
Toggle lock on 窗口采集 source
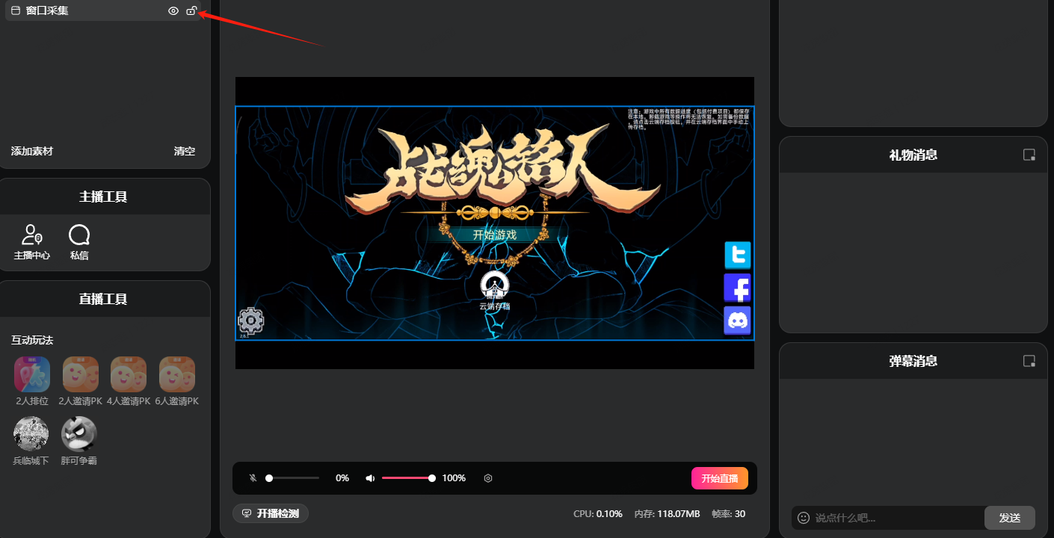191,10
